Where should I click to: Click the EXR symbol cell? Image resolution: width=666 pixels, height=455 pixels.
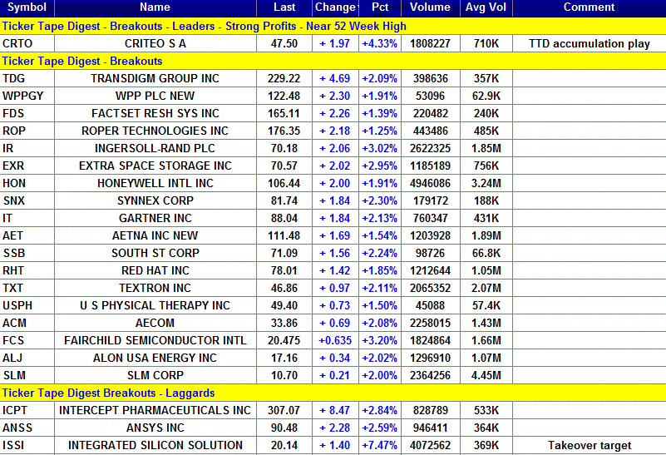tap(27, 166)
